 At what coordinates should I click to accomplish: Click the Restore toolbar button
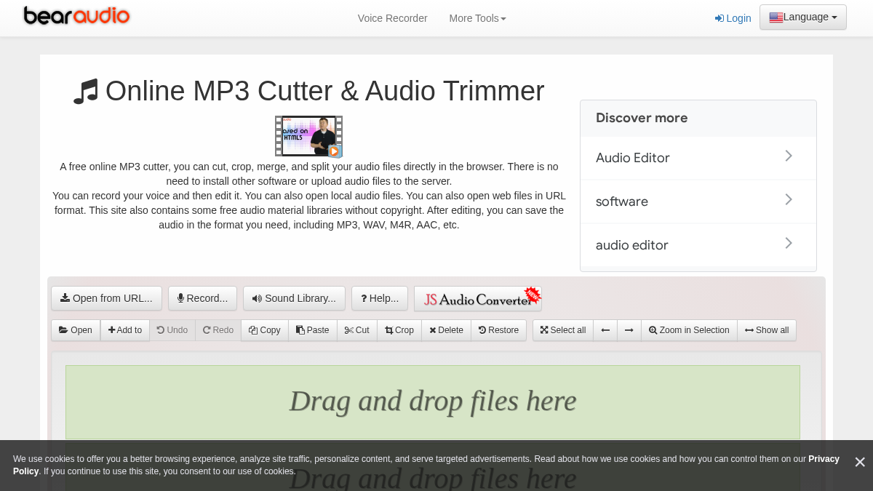point(498,330)
